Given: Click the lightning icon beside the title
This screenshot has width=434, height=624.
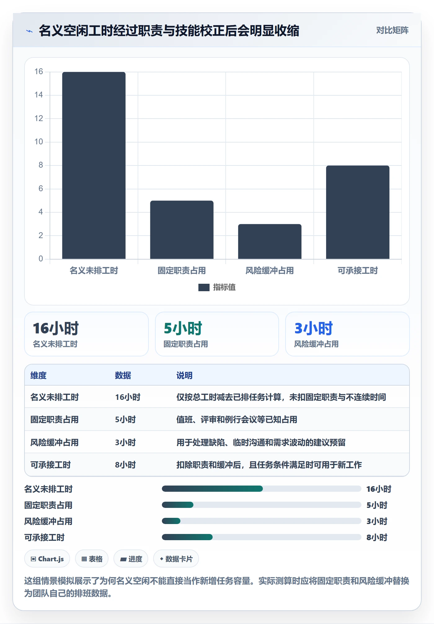Looking at the screenshot, I should click(29, 31).
